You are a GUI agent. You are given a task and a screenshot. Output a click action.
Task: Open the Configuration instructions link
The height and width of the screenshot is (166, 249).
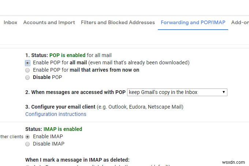pyautogui.click(x=56, y=114)
